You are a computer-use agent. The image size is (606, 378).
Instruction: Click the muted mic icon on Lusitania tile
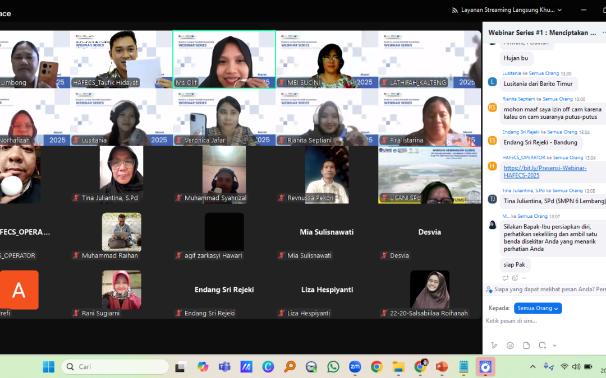click(76, 140)
